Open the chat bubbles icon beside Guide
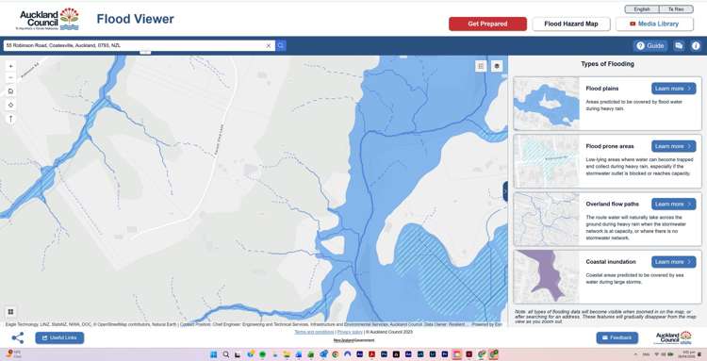The width and height of the screenshot is (707, 361). (679, 45)
